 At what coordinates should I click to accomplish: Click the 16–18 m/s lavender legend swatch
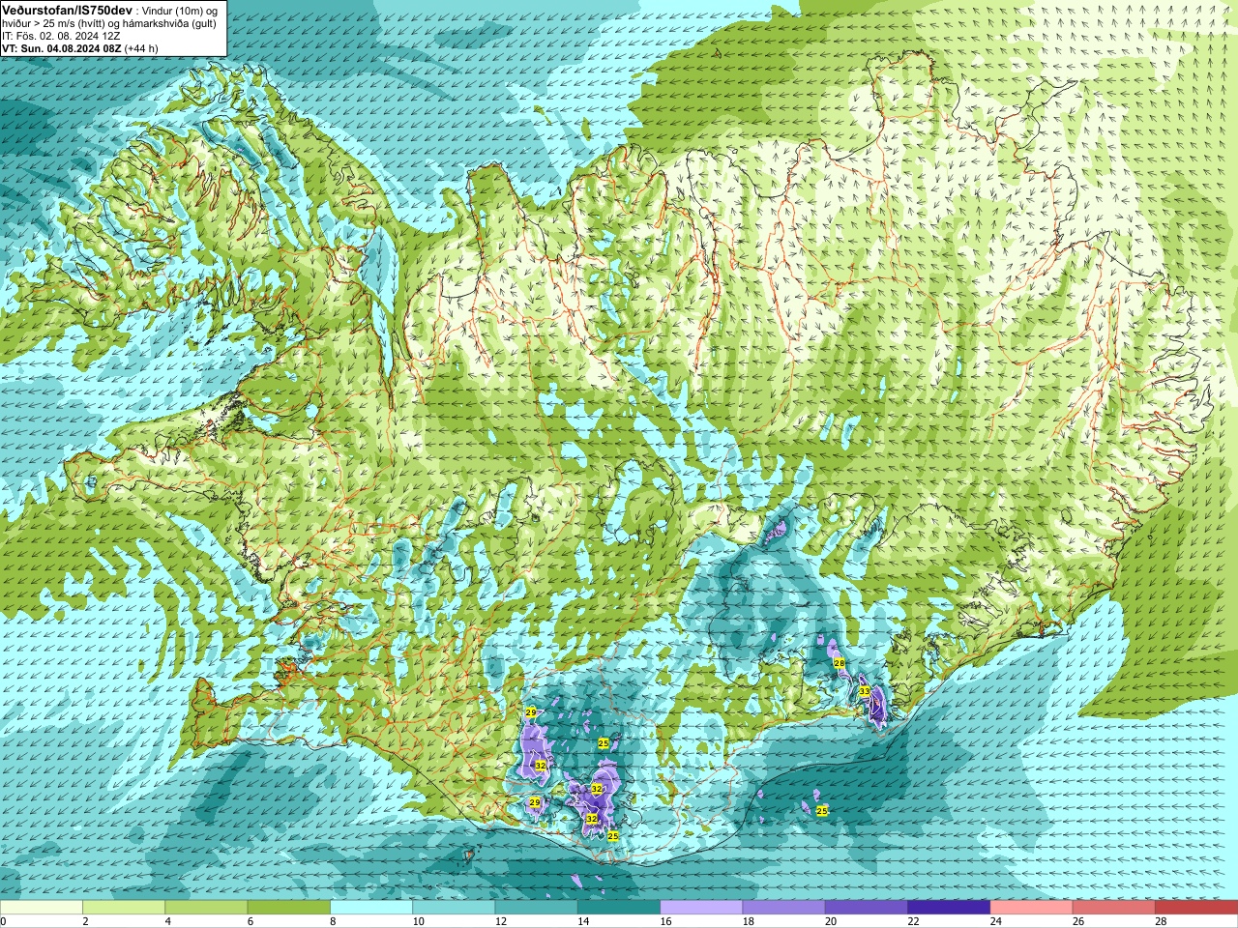(x=701, y=908)
